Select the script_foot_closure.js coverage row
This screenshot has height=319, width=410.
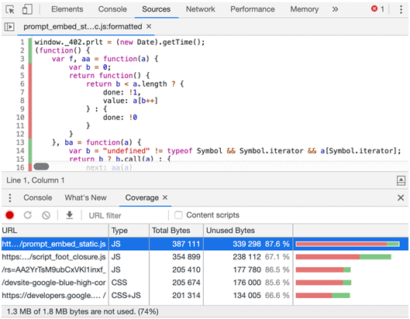click(205, 257)
